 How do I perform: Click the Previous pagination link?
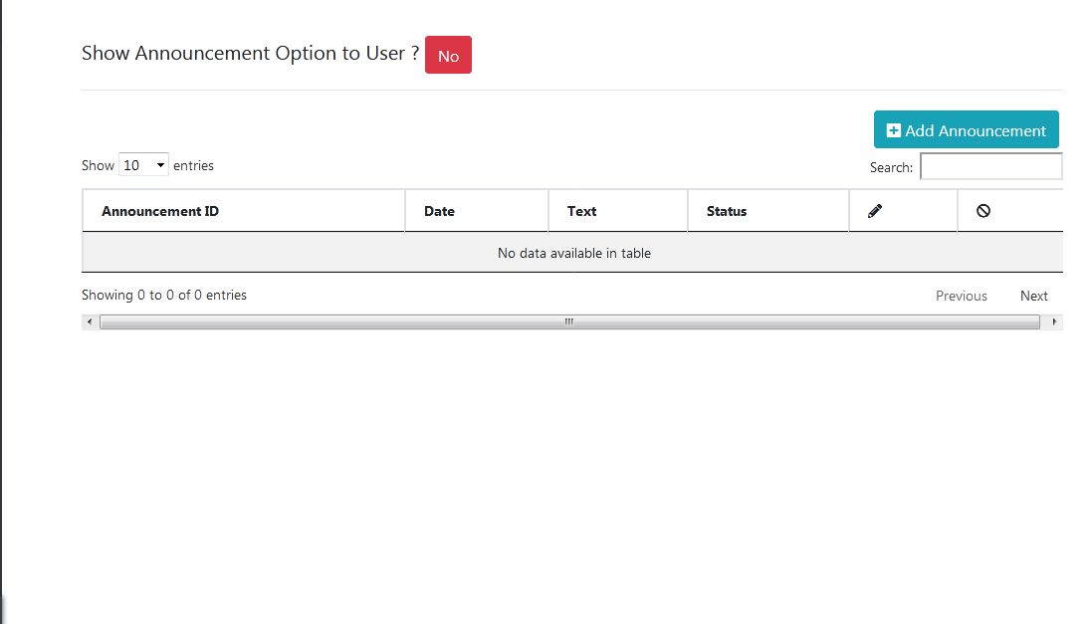(x=961, y=296)
